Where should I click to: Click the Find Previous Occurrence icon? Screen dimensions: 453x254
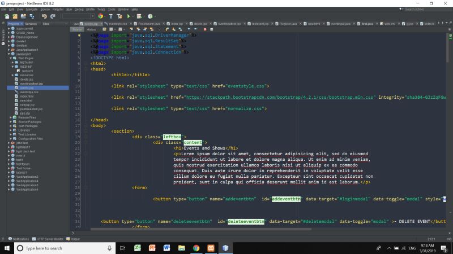pos(138,29)
